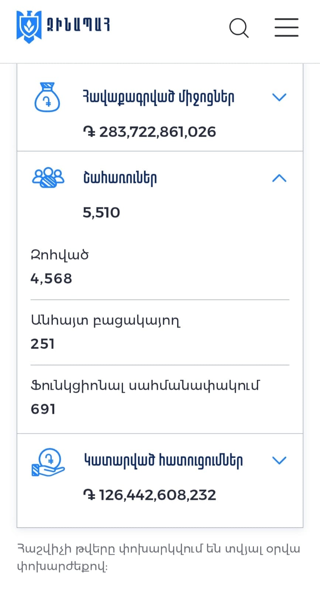The height and width of the screenshot is (591, 320).
Task: Select the 283,722,861,026 collected amount
Action: [x=150, y=132]
